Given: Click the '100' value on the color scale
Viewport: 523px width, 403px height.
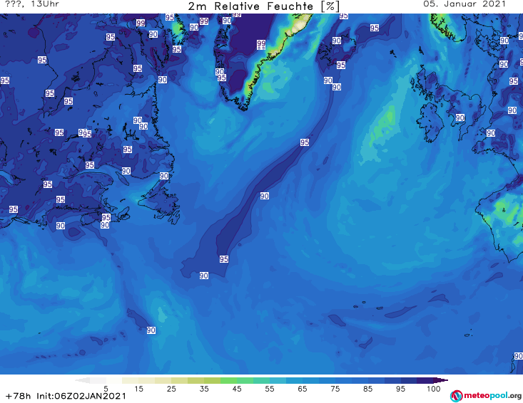Looking at the screenshot, I should (434, 389).
